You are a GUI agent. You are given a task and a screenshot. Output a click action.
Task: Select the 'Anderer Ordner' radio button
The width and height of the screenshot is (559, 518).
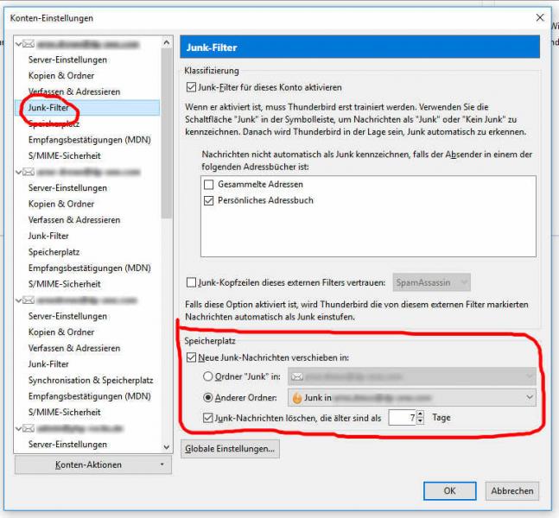208,398
